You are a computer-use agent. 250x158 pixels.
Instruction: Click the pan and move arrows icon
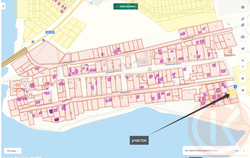242,78
